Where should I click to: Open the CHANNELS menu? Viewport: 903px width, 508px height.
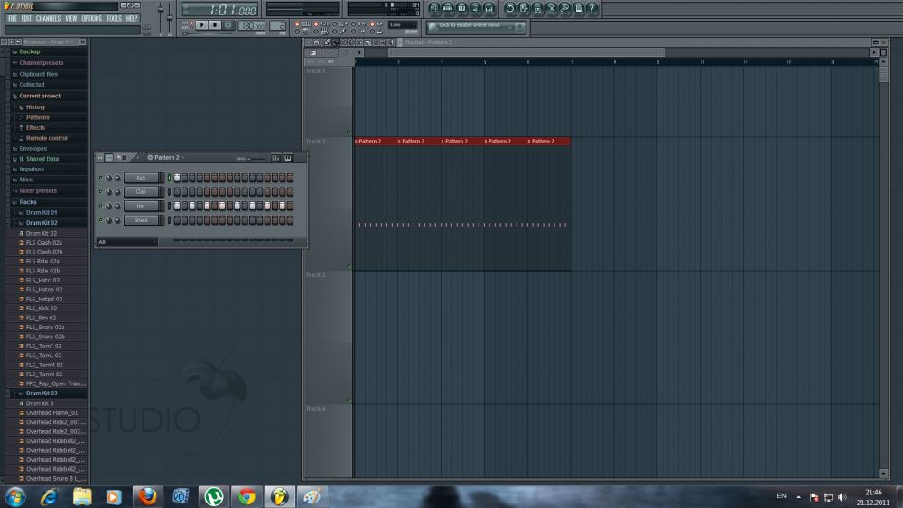coord(49,18)
